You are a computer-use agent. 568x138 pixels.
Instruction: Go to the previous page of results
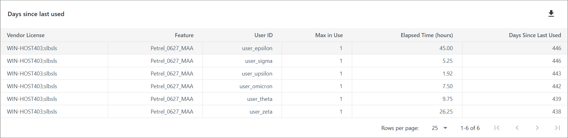517,128
